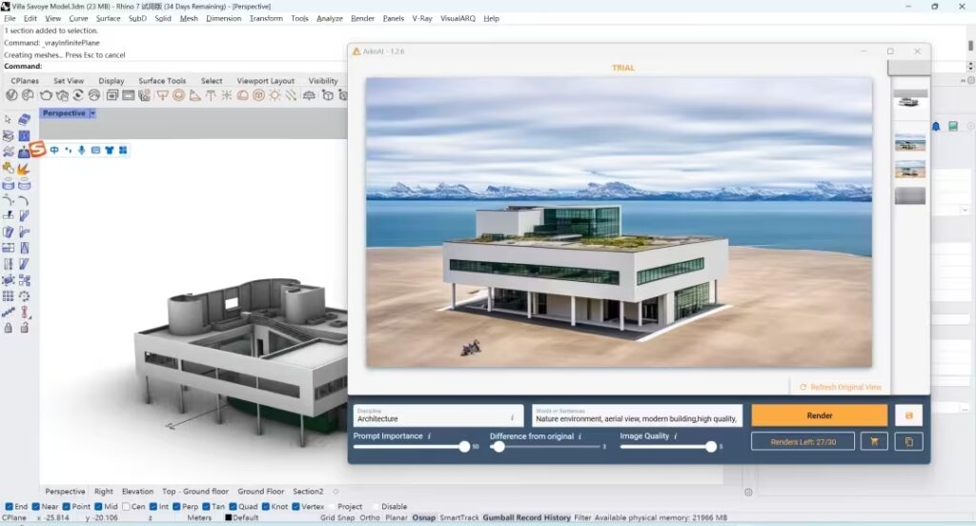Open the Perspective viewport dropdown arrow
976x526 pixels.
(92, 113)
